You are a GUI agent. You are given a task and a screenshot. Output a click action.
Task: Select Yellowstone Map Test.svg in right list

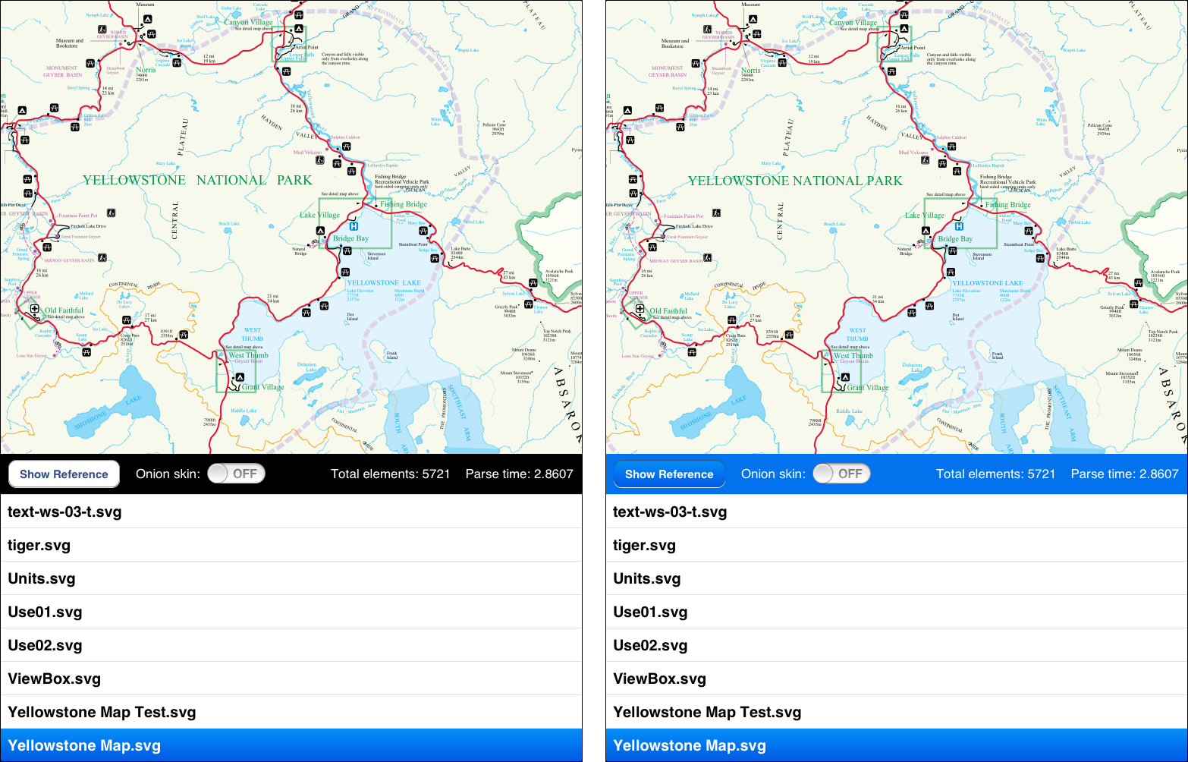point(897,712)
